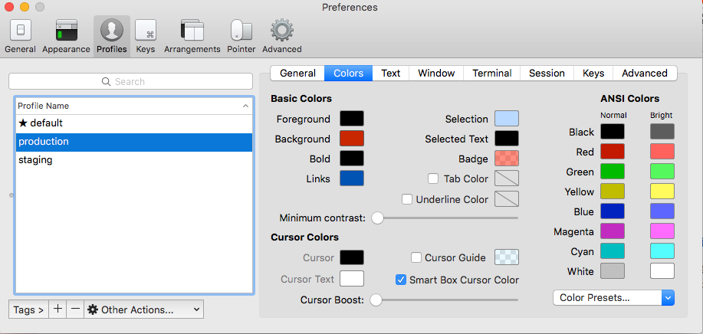Select the Profiles toolbar icon
This screenshot has width=703, height=334.
[112, 36]
